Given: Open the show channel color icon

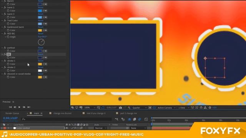Looking at the screenshot, I should coord(129,108).
